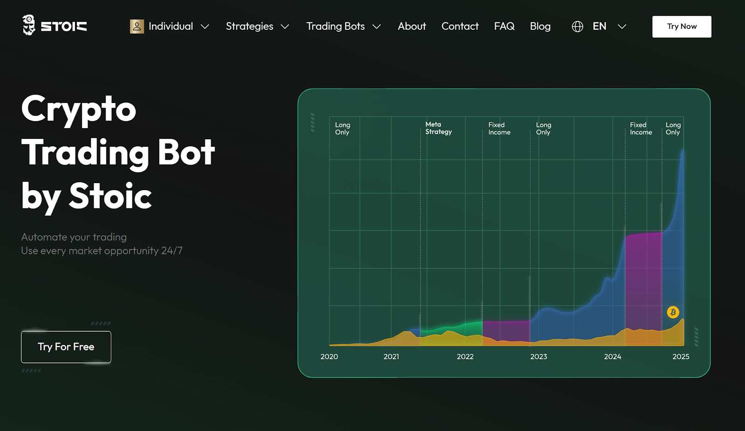
Task: Open the Individual menu item
Action: [x=170, y=26]
